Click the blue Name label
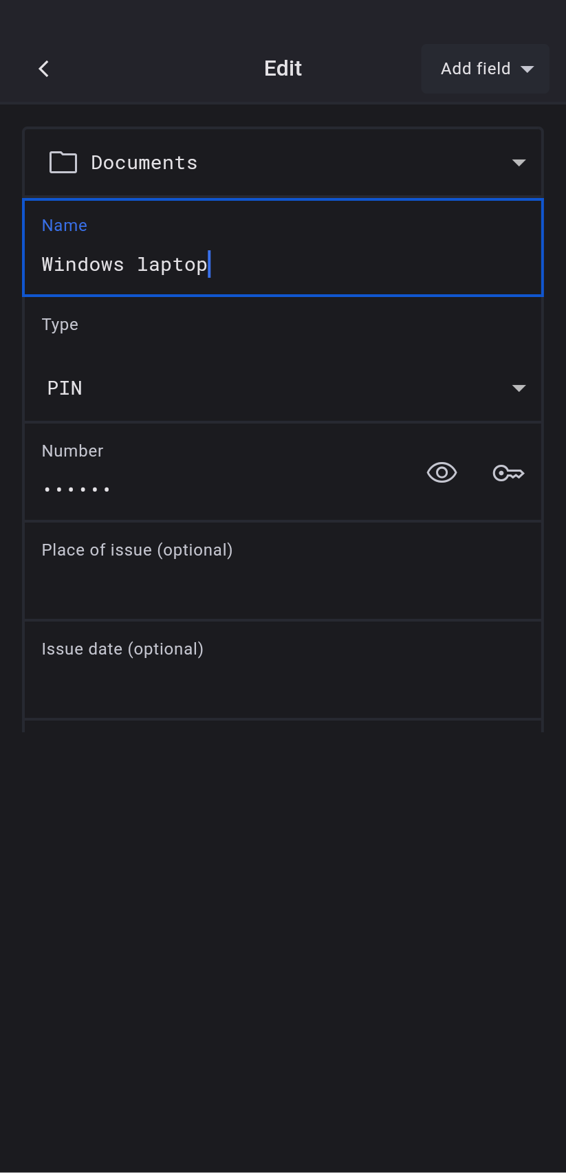Screen dimensions: 566x1173 (x=65, y=226)
